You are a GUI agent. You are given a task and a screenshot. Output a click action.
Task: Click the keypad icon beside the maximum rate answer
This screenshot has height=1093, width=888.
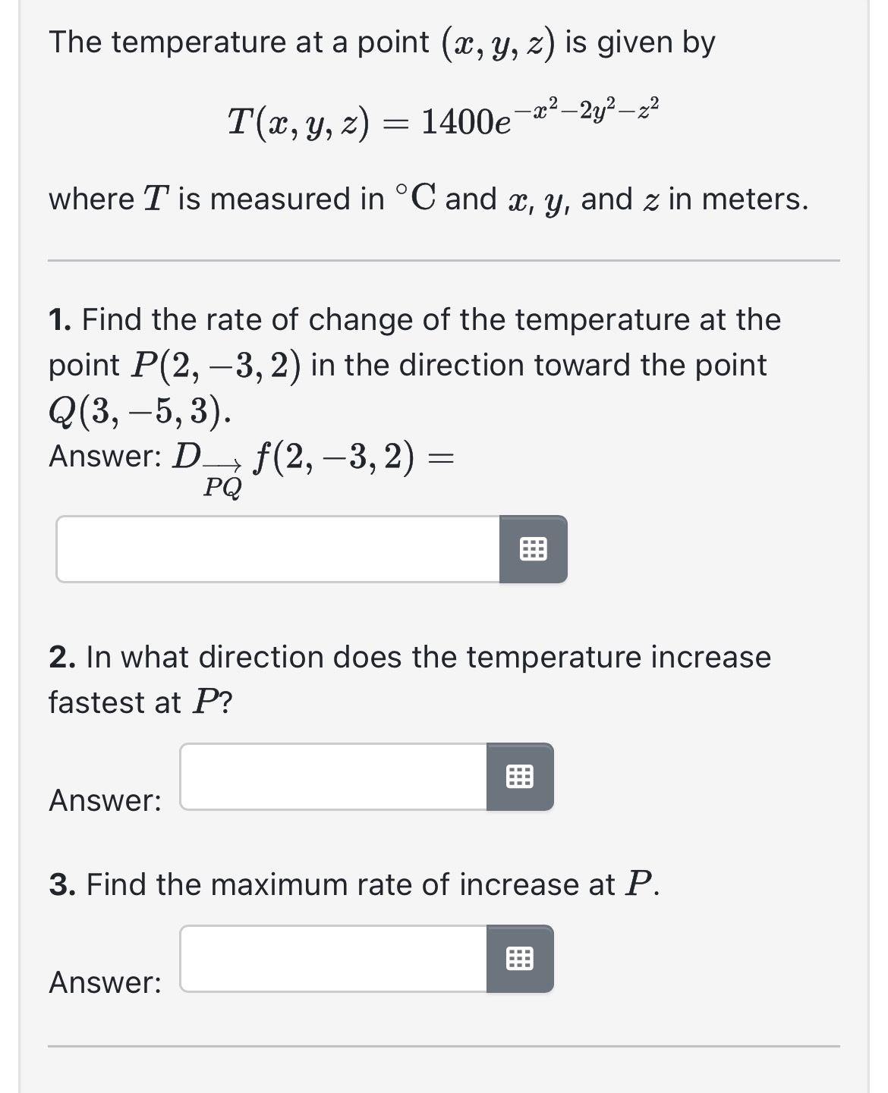521,959
